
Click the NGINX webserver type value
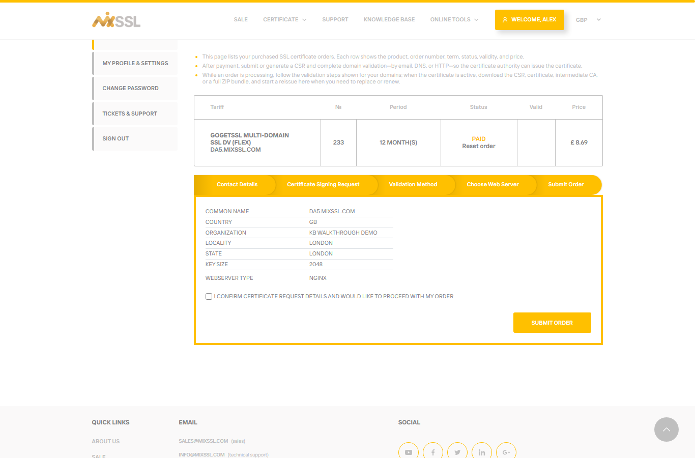[318, 278]
